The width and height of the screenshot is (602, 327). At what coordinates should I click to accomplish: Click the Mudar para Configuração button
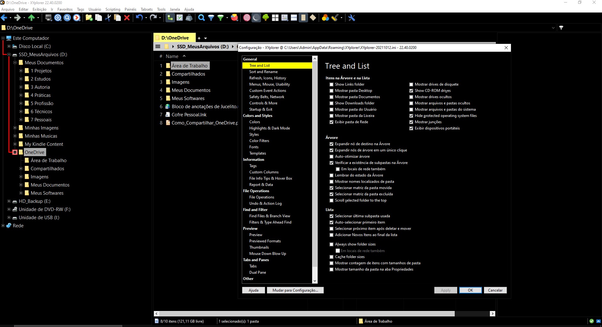[295, 290]
